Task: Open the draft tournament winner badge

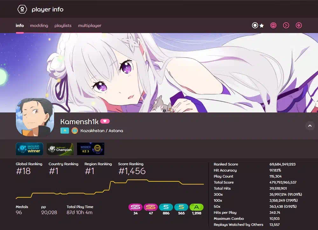Action: coord(29,149)
